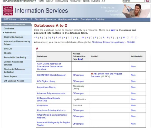Click the key link in intro paragraph

(x=113, y=30)
